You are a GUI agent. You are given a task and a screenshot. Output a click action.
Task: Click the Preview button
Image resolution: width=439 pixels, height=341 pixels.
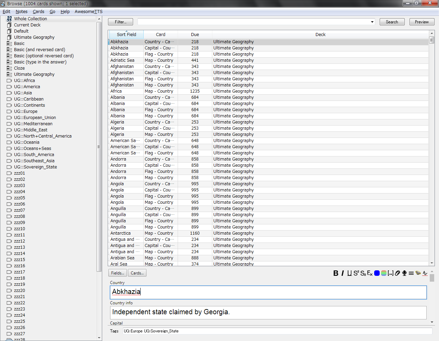[422, 22]
